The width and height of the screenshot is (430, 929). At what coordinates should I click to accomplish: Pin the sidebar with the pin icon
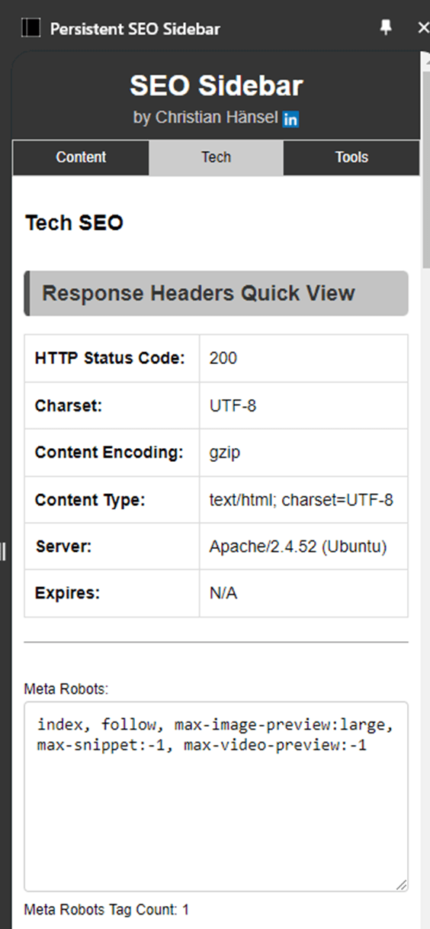coord(386,28)
